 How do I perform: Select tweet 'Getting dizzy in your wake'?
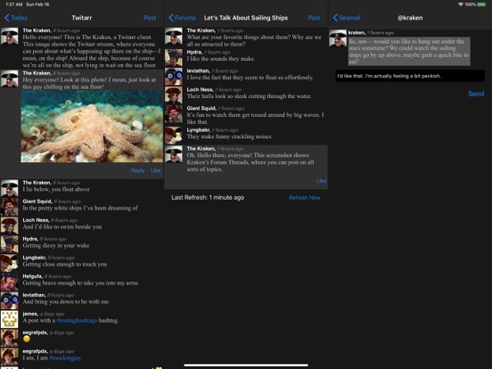pyautogui.click(x=82, y=244)
